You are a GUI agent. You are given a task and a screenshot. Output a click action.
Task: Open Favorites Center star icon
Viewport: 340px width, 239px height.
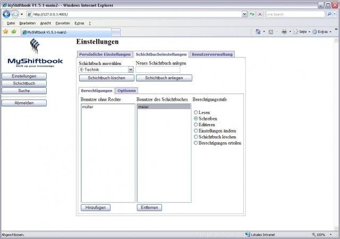click(6, 32)
